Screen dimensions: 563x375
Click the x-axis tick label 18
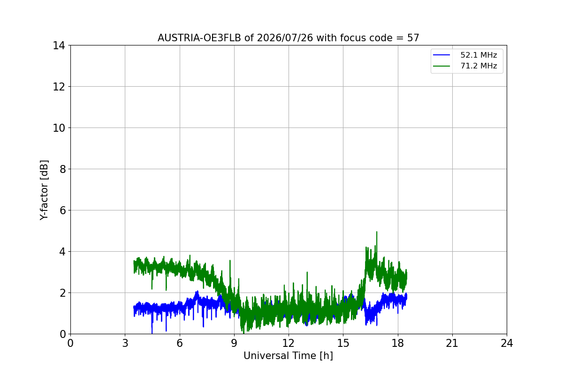click(x=398, y=343)
